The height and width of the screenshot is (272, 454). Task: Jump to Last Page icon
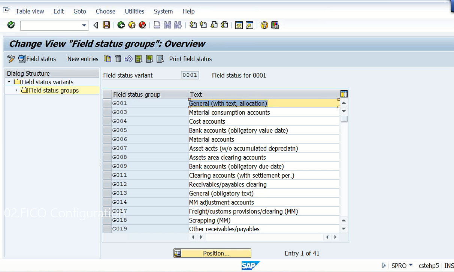coord(224,25)
